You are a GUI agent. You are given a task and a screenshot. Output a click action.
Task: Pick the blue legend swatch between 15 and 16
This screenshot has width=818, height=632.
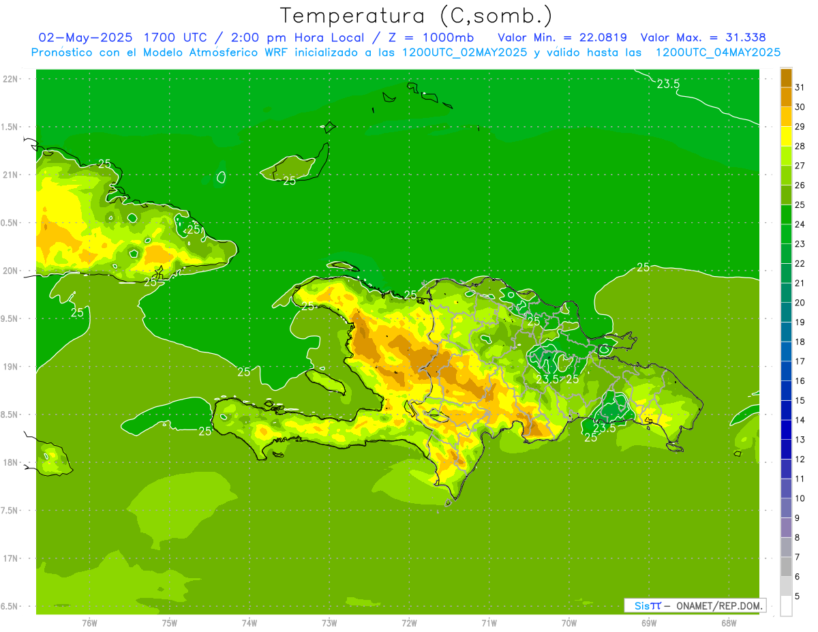786,391
